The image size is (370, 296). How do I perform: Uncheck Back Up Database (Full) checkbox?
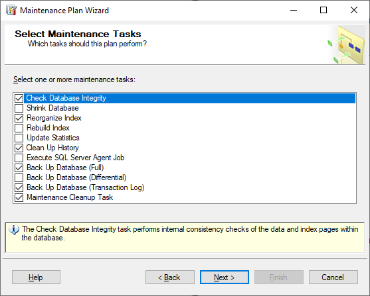[19, 168]
